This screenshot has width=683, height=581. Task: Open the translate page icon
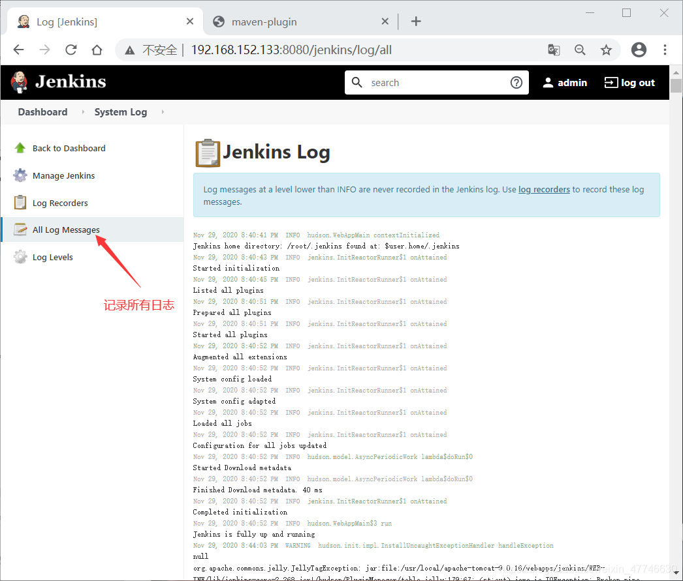coord(554,50)
